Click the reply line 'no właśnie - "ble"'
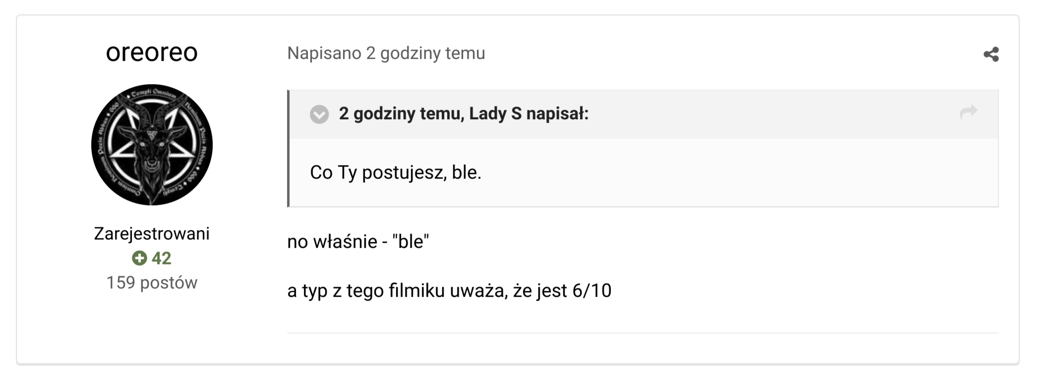Image resolution: width=1042 pixels, height=372 pixels. click(x=358, y=241)
